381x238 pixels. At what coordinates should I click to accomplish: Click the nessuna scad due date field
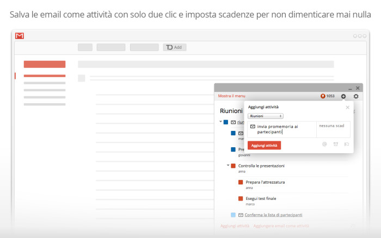click(333, 129)
